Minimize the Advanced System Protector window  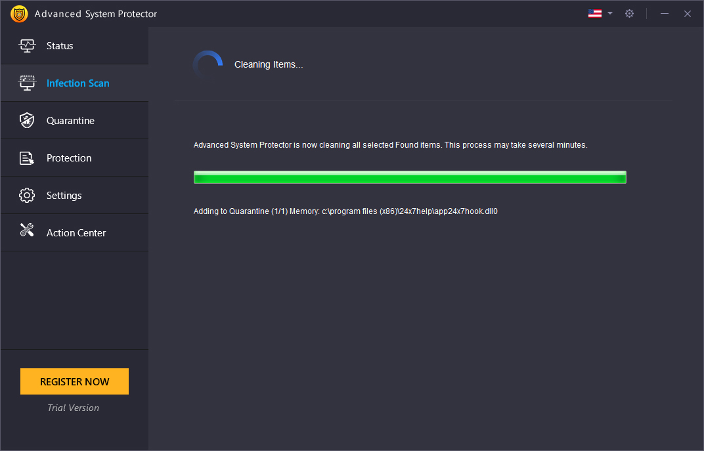(x=665, y=14)
